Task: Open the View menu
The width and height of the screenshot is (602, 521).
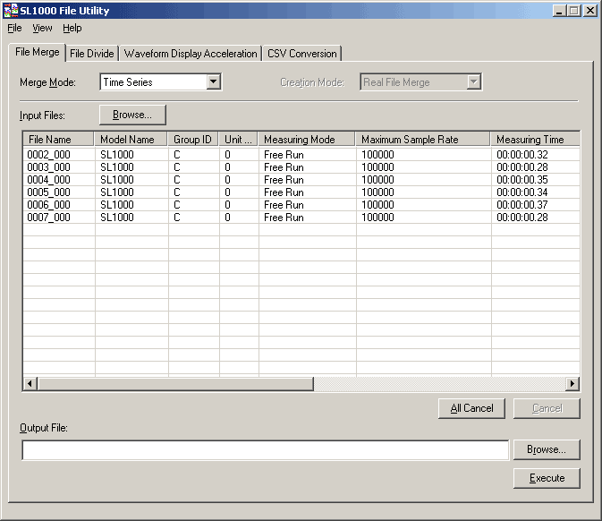Action: coord(42,28)
